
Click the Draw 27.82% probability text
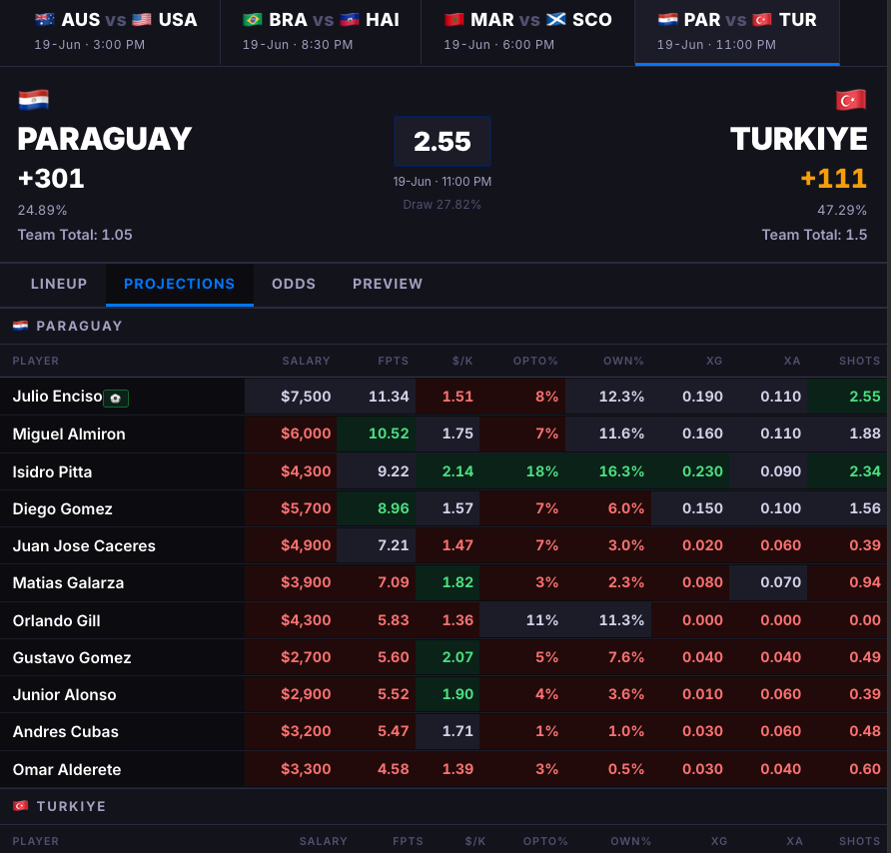point(443,205)
